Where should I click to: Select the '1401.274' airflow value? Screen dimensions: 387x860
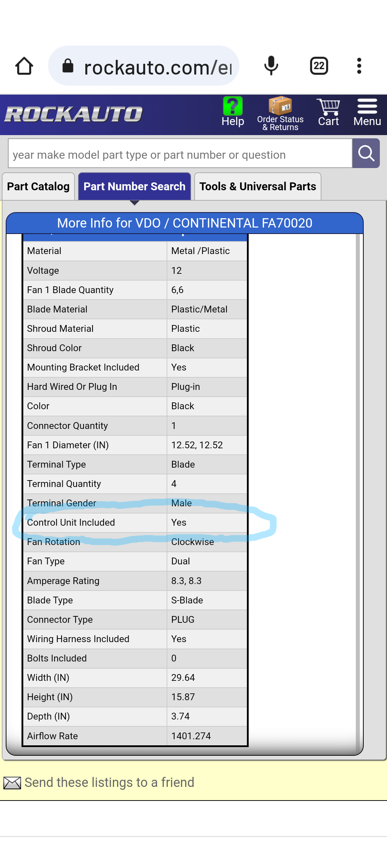point(191,736)
